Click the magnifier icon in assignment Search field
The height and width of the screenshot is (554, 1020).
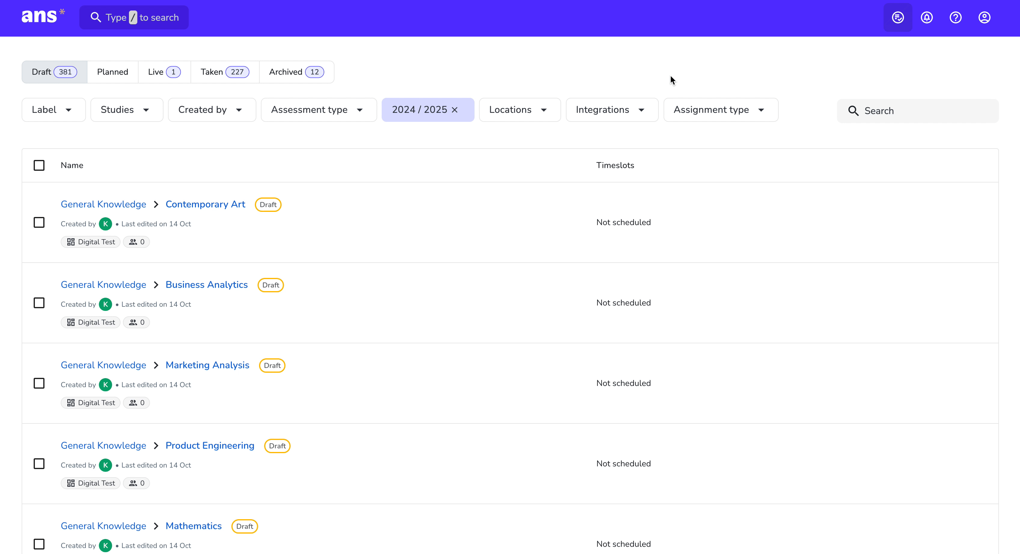(x=853, y=111)
